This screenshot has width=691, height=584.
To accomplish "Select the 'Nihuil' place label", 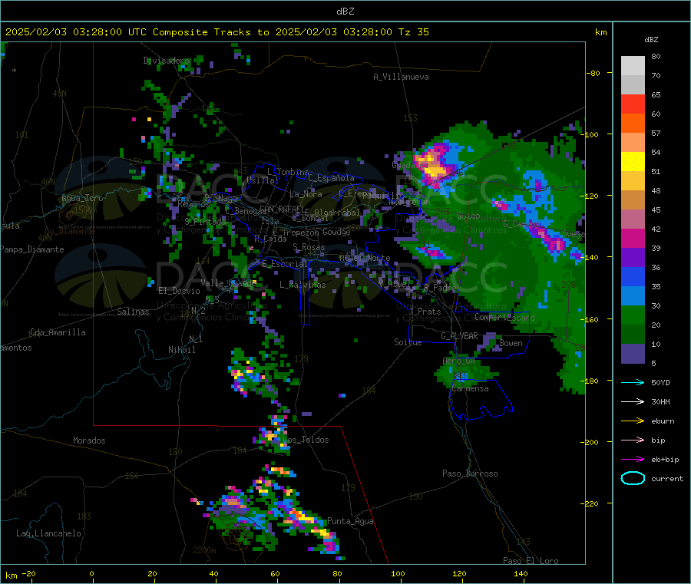I will [181, 350].
